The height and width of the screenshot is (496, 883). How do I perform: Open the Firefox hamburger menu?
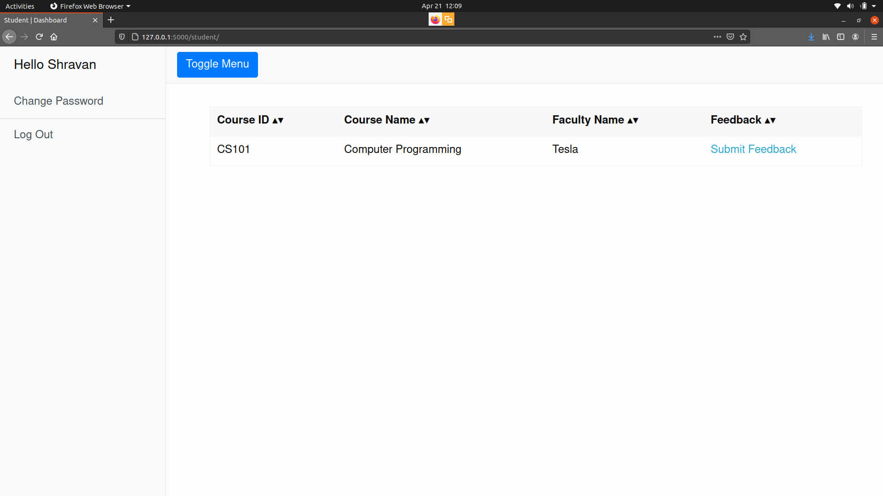point(874,37)
